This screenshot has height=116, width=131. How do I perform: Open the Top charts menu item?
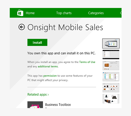[x=64, y=13]
